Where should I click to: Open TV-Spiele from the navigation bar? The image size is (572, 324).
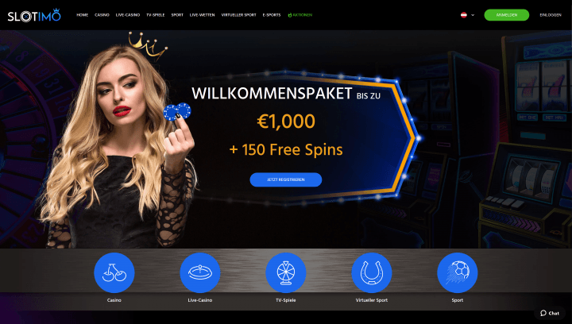coord(156,15)
